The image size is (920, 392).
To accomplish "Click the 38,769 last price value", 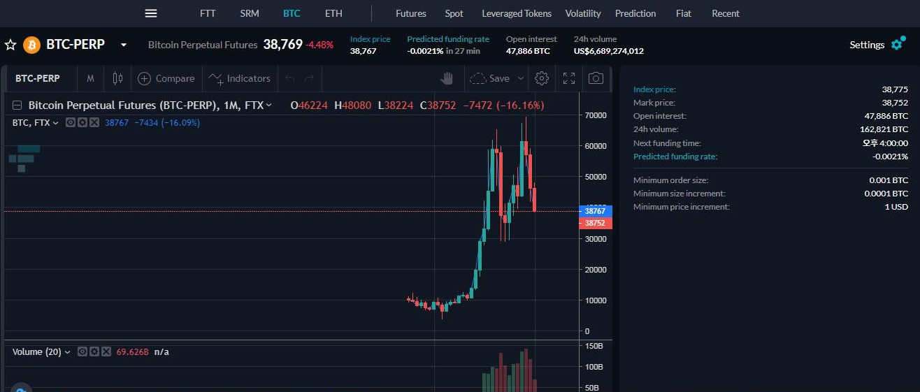I will [x=282, y=45].
